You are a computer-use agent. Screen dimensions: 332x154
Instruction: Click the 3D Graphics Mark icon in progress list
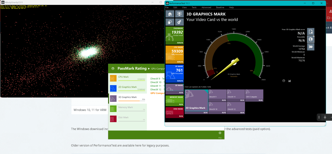113,99
